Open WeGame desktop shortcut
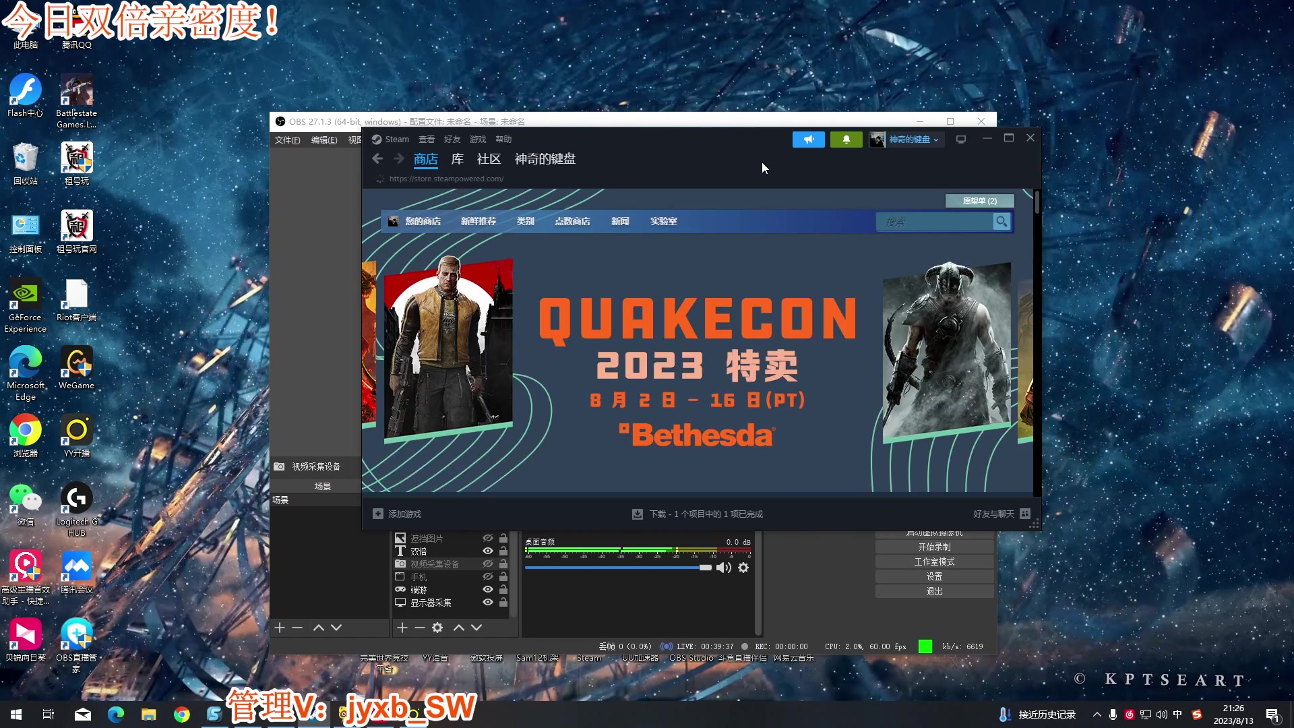 (x=76, y=368)
